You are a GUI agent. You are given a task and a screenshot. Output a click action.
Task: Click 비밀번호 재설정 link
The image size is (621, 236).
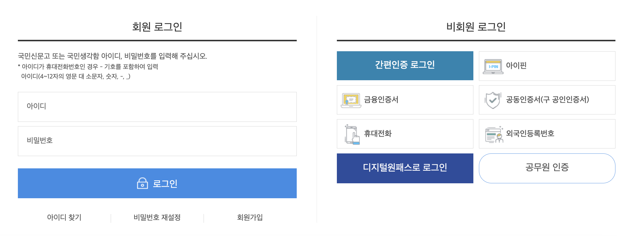(x=157, y=218)
